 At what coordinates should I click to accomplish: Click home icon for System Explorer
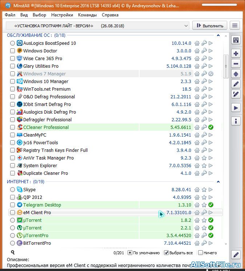(197, 166)
